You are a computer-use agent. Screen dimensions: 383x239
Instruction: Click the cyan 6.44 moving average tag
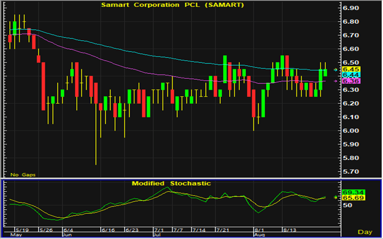click(x=349, y=75)
